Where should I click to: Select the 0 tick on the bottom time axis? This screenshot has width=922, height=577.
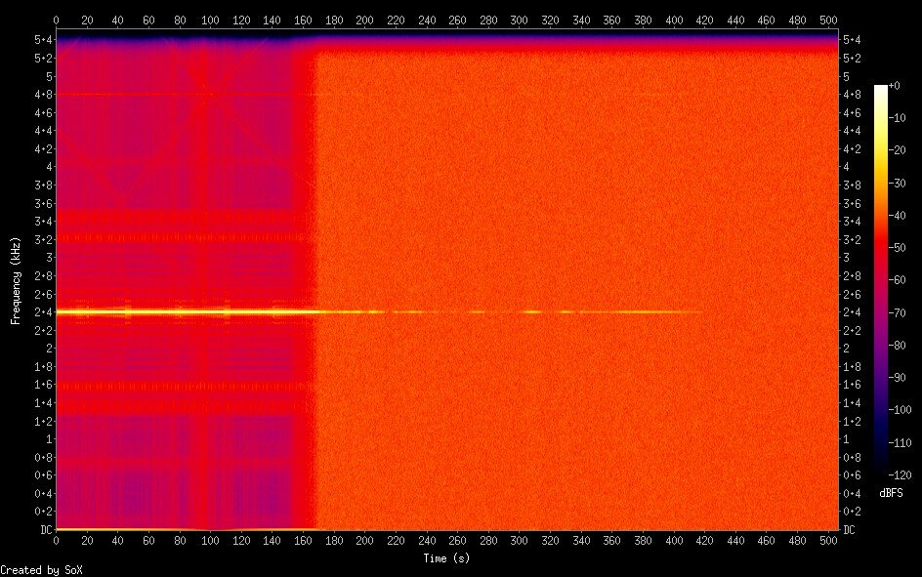click(x=56, y=541)
